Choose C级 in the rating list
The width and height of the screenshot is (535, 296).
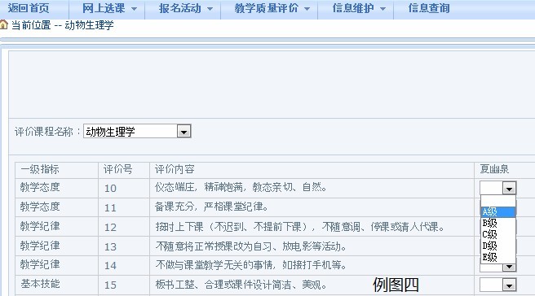[x=497, y=235]
